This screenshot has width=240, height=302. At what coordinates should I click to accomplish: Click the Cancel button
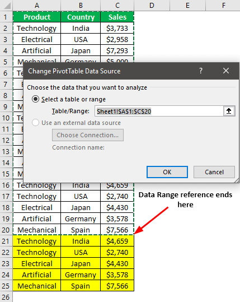click(x=214, y=172)
